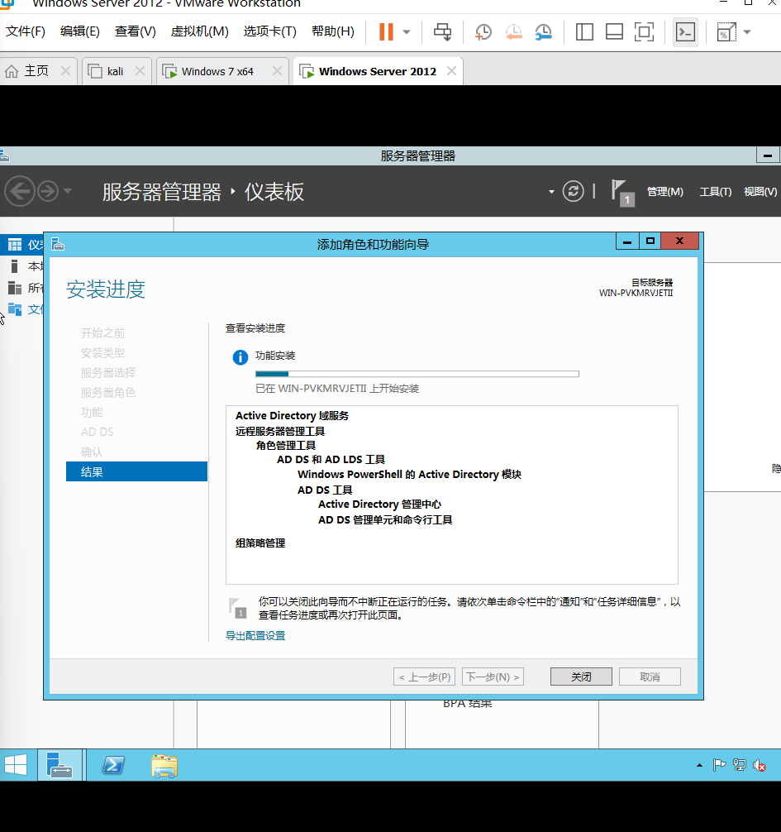Refresh the Server Manager dashboard
The width and height of the screenshot is (781, 832).
click(574, 191)
